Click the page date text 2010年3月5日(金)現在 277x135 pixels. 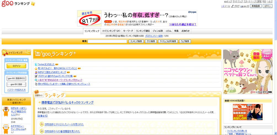point(115,36)
